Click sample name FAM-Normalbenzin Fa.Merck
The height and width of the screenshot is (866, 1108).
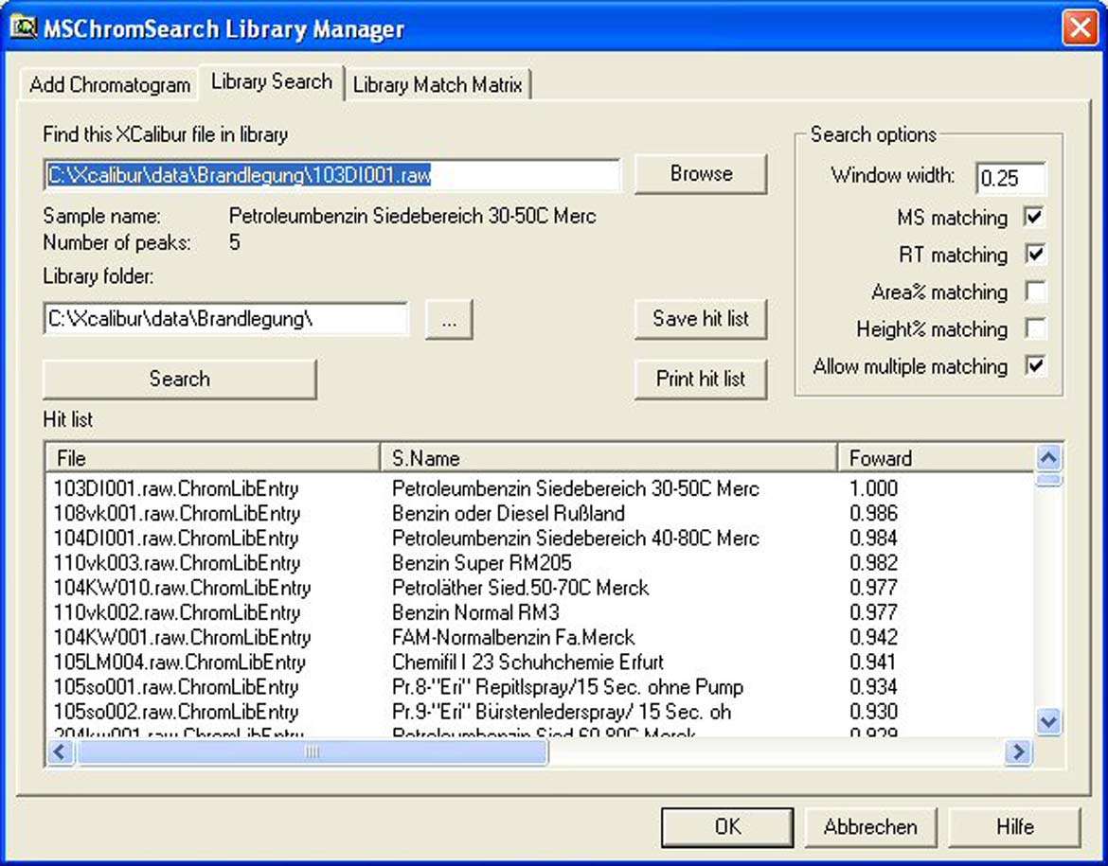513,637
